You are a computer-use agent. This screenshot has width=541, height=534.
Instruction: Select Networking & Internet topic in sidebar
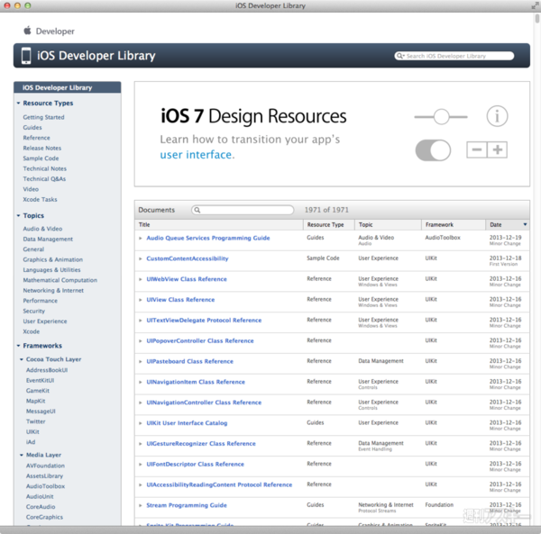click(x=53, y=291)
